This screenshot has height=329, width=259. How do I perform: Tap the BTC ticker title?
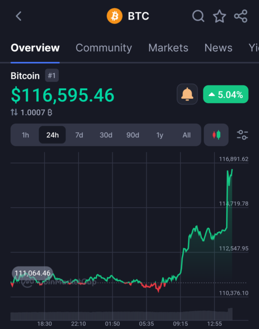[138, 16]
